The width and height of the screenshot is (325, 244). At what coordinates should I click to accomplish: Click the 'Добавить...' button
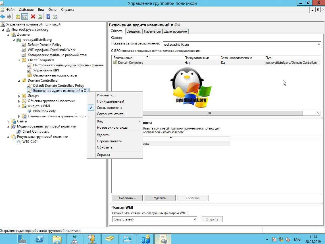pos(127,198)
